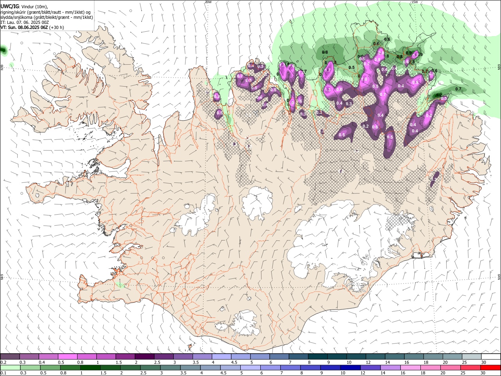Pick the forest green 0.8 rain-scale swatch
Viewport: 501px width, 376px height.
[70, 368]
